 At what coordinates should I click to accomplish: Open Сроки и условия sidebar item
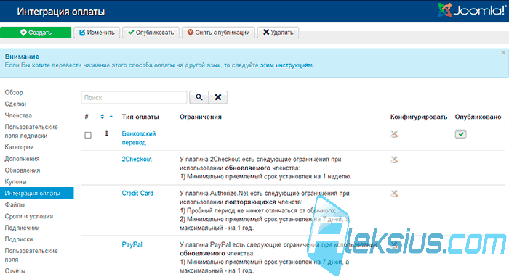pos(28,216)
